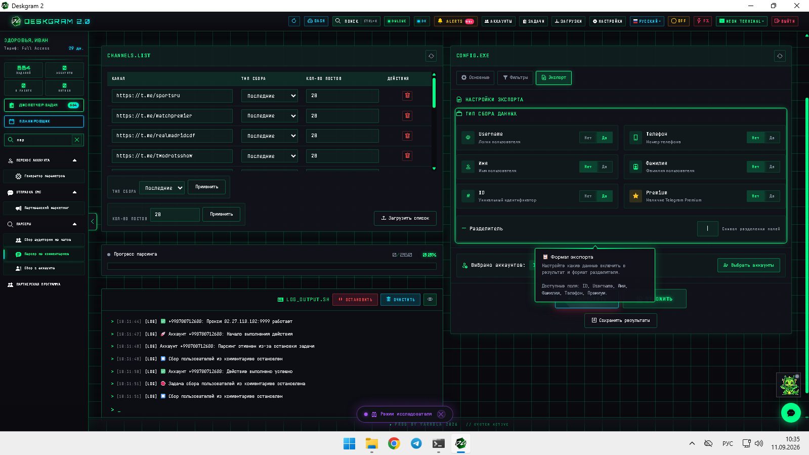The image size is (809, 455).
Task: Set Фамилия export option to Да
Action: 772,167
